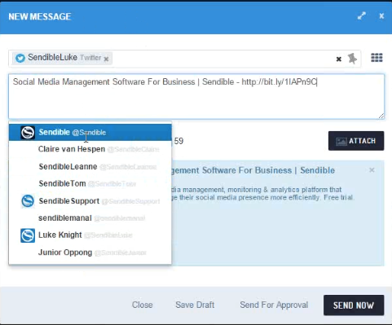The image size is (392, 325).
Task: Dismiss the link preview with its X
Action: click(372, 170)
